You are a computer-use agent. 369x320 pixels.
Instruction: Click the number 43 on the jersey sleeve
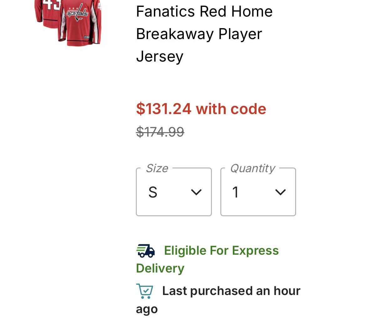(50, 5)
